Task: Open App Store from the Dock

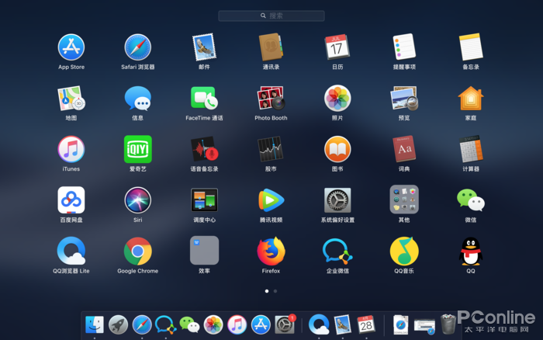Action: [x=261, y=324]
